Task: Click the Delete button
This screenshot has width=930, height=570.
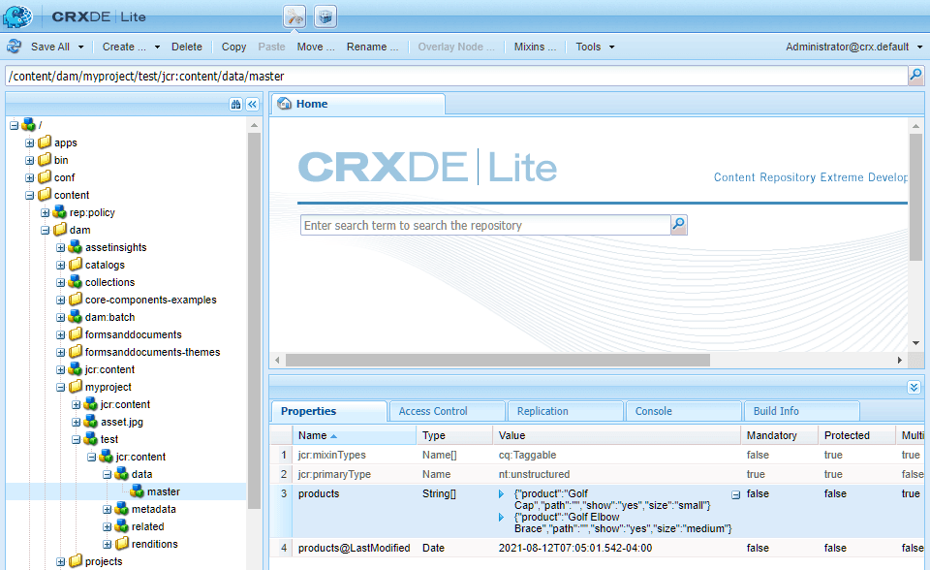Action: click(187, 47)
